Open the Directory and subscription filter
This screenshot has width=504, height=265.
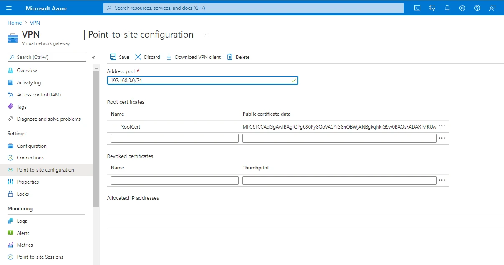coord(432,8)
